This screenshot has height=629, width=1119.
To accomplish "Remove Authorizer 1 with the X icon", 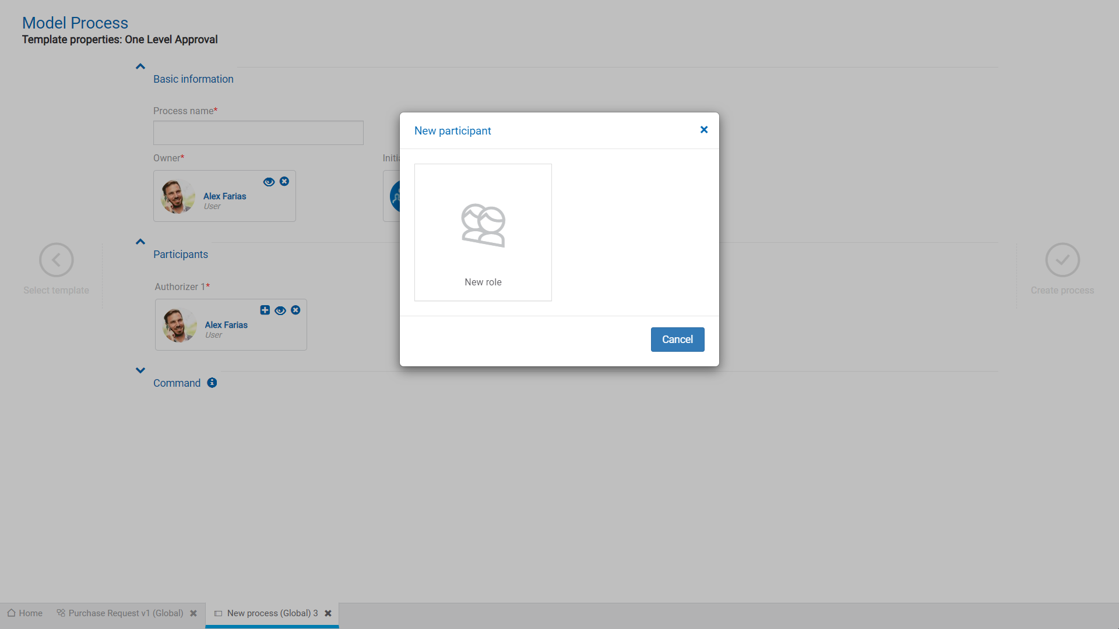I will [295, 310].
